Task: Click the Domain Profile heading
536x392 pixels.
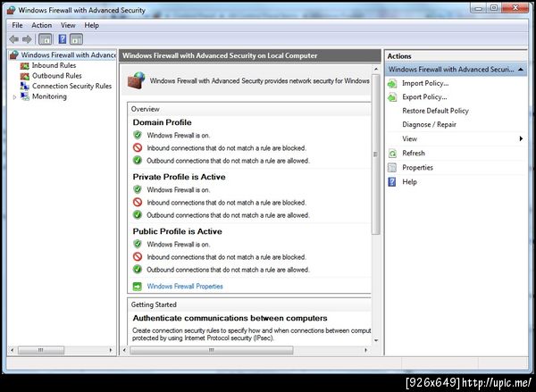Action: (x=162, y=122)
